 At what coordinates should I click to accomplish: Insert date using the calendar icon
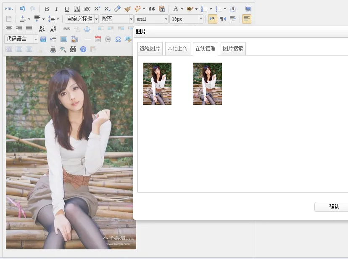click(98, 39)
